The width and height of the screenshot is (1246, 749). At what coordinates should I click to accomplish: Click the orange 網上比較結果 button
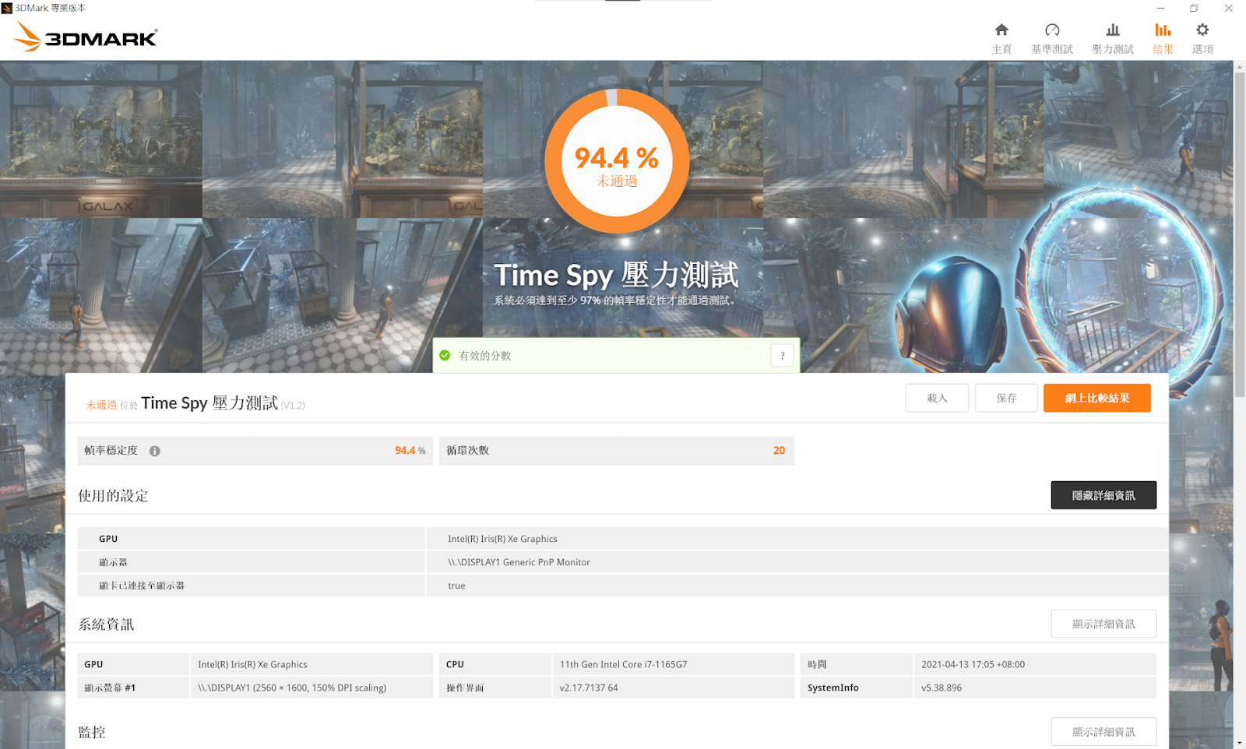1096,398
